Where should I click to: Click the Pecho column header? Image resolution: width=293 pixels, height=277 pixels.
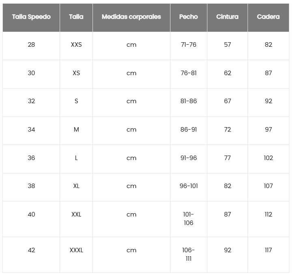coord(188,17)
